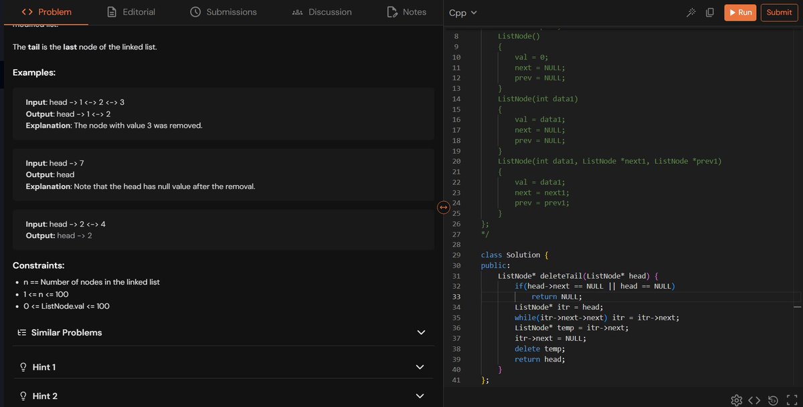Click the 'Constraints:' heading
The width and height of the screenshot is (803, 407).
pos(38,265)
